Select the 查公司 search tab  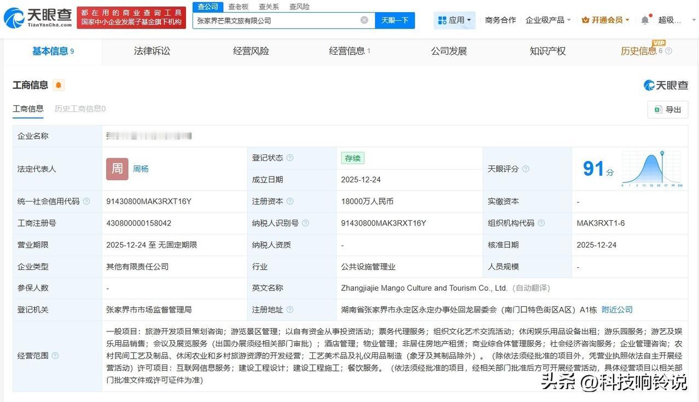point(208,7)
